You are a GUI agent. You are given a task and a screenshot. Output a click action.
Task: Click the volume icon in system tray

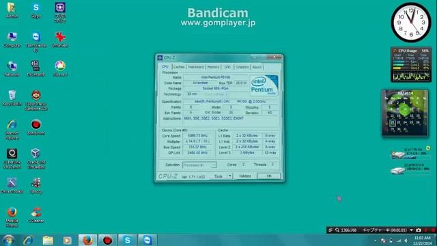pyautogui.click(x=407, y=241)
